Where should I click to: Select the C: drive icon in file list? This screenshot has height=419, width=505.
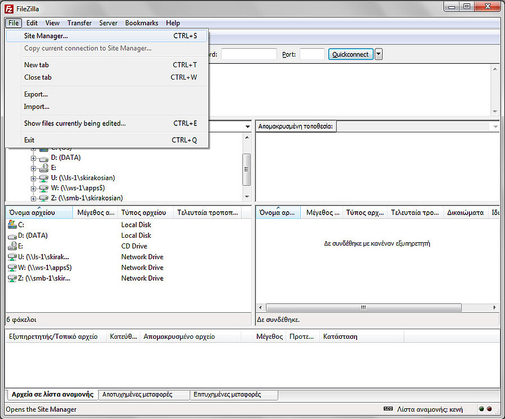pyautogui.click(x=12, y=225)
